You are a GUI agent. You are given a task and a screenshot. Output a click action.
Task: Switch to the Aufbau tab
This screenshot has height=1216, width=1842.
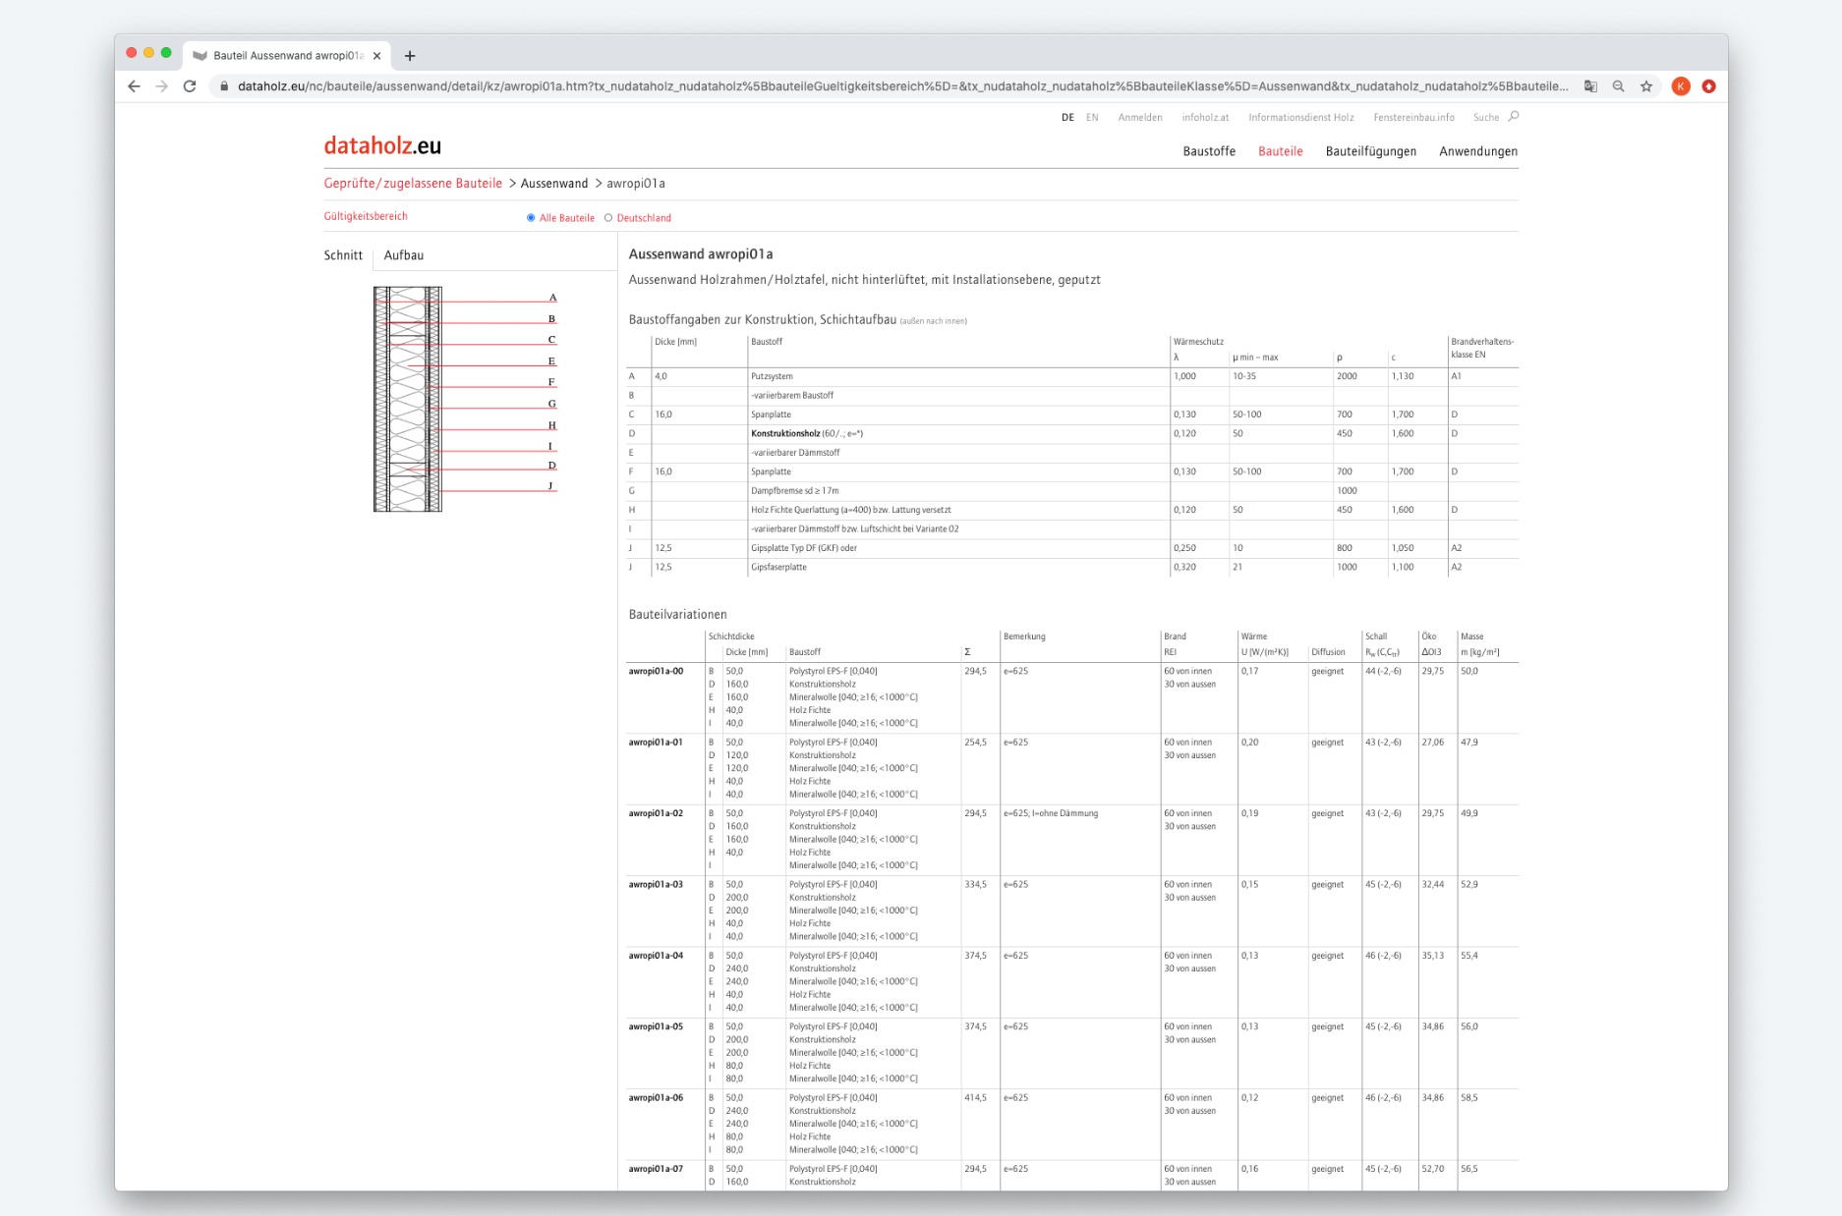pyautogui.click(x=404, y=255)
